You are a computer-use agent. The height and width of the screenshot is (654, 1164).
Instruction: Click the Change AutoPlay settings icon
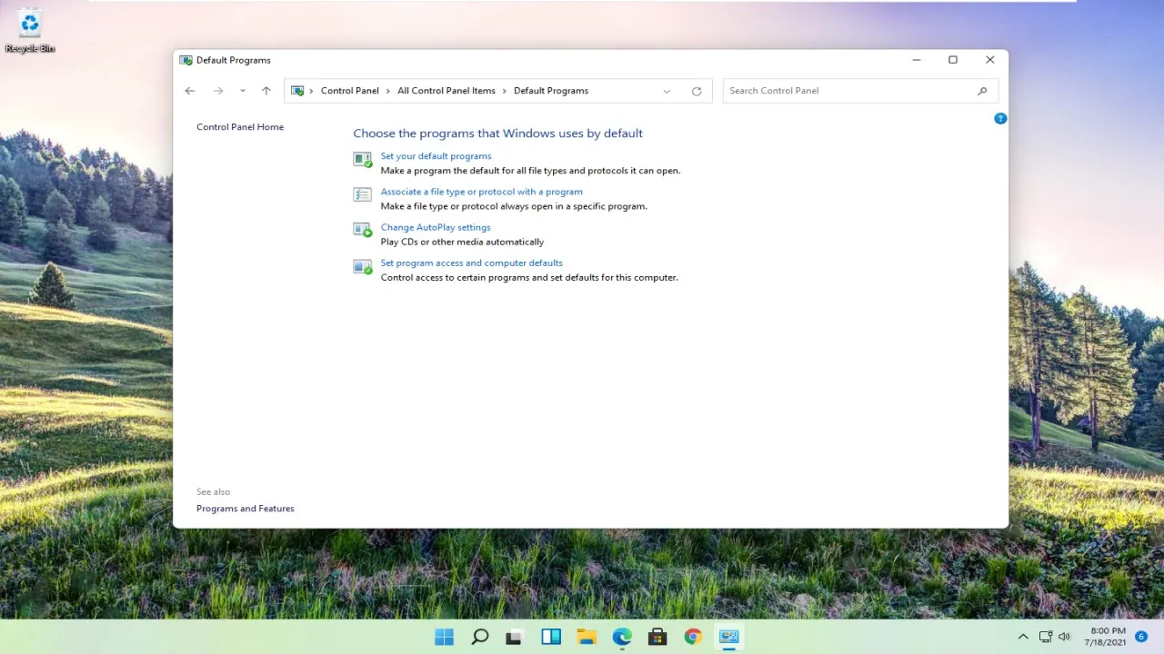coord(363,231)
